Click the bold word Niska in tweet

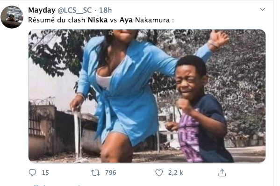[98, 20]
